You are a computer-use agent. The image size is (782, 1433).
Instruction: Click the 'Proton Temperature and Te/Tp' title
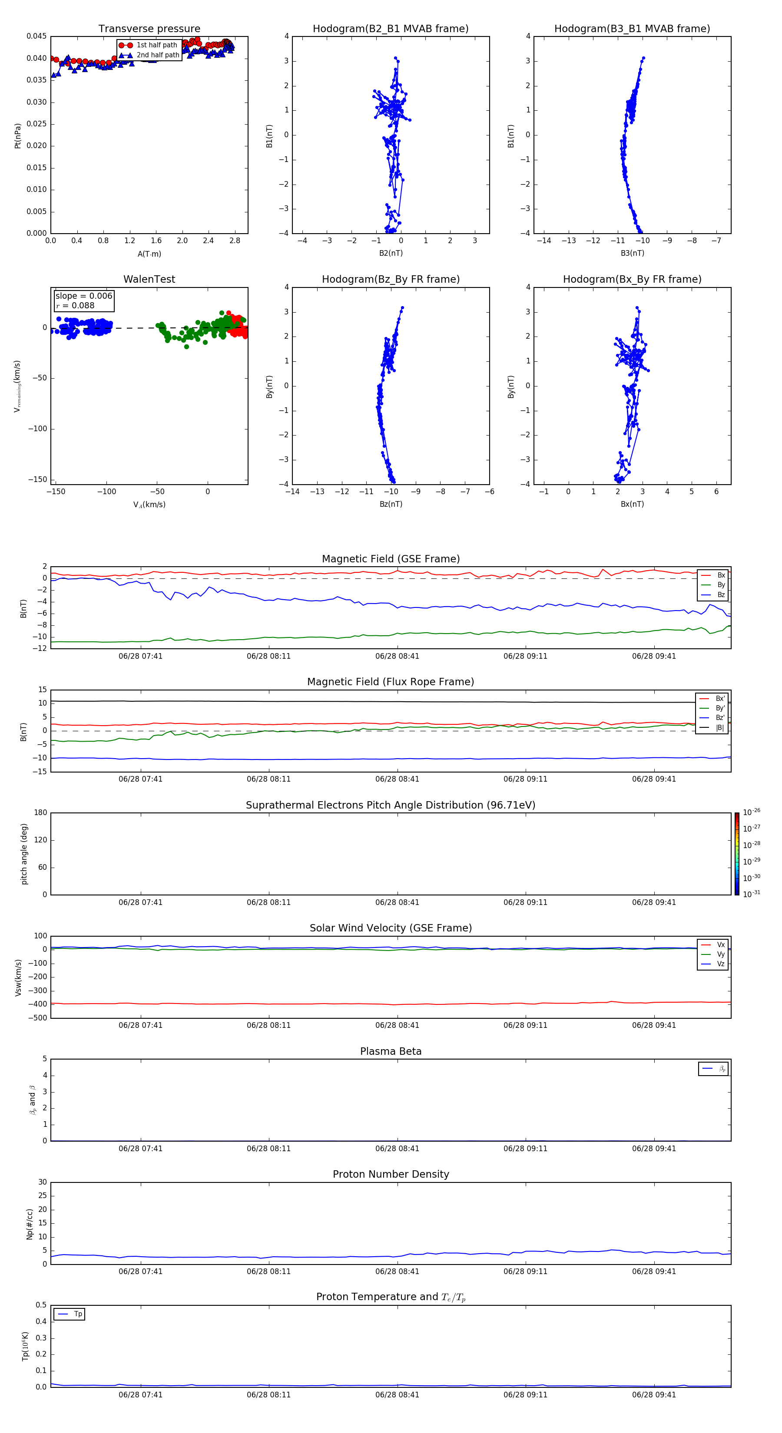click(x=391, y=1297)
